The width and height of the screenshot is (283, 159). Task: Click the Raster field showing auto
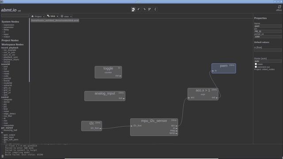(268, 61)
